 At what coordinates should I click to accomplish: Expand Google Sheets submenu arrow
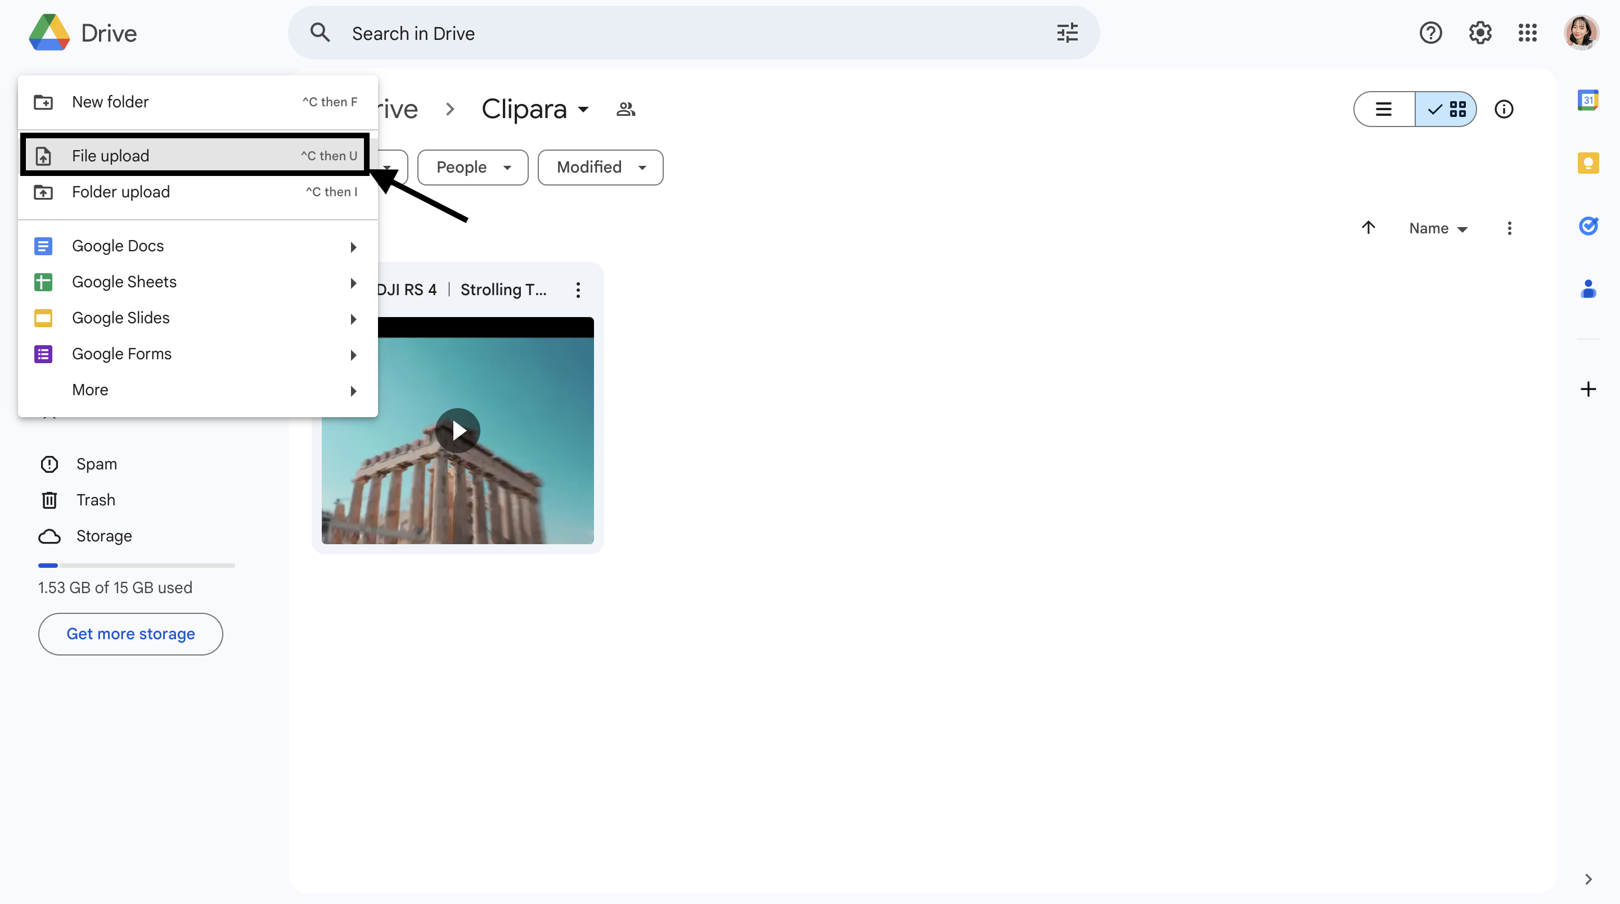pos(353,282)
